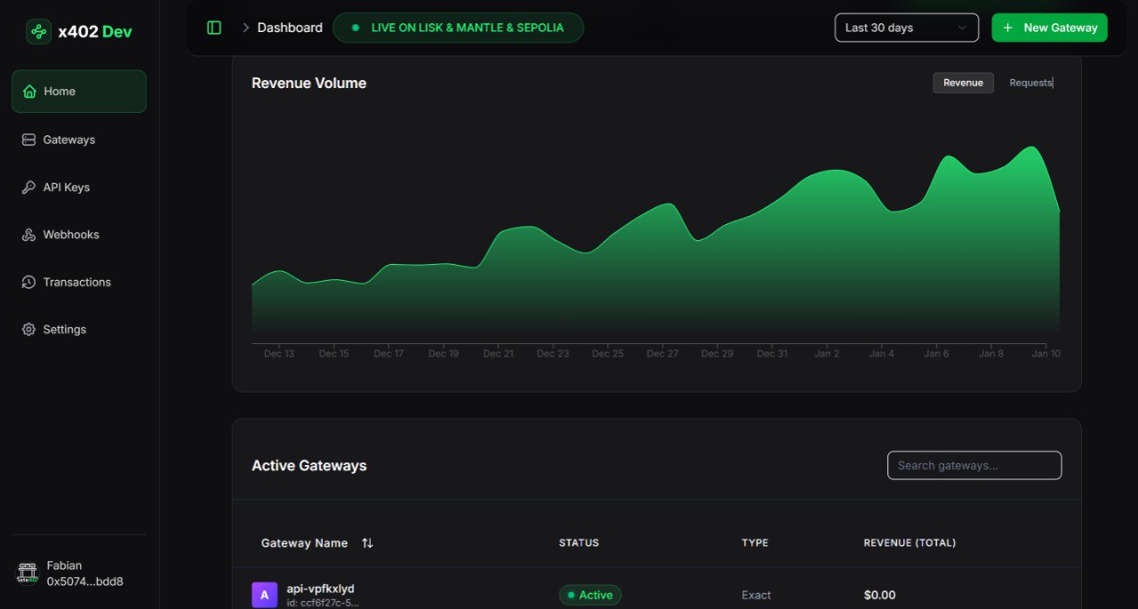Click the Search gateways input field
Viewport: 1138px width, 609px height.
click(974, 465)
